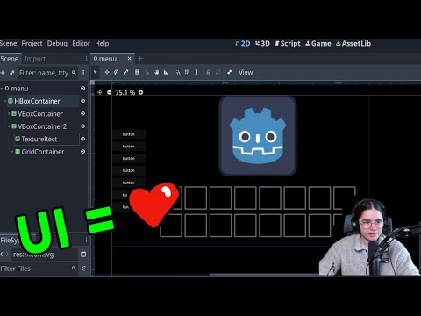Add a new scene tab
The height and width of the screenshot is (316, 421).
click(x=140, y=59)
